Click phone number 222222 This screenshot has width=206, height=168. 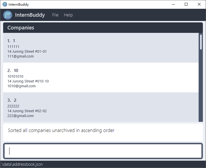tap(13, 106)
